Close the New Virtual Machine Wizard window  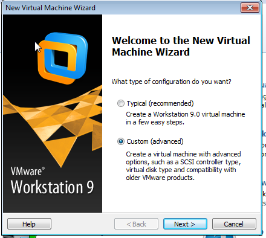click(x=250, y=8)
